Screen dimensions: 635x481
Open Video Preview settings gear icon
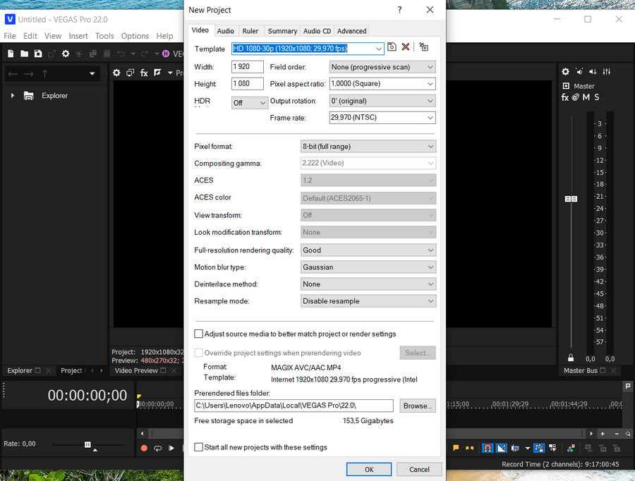[x=116, y=73]
